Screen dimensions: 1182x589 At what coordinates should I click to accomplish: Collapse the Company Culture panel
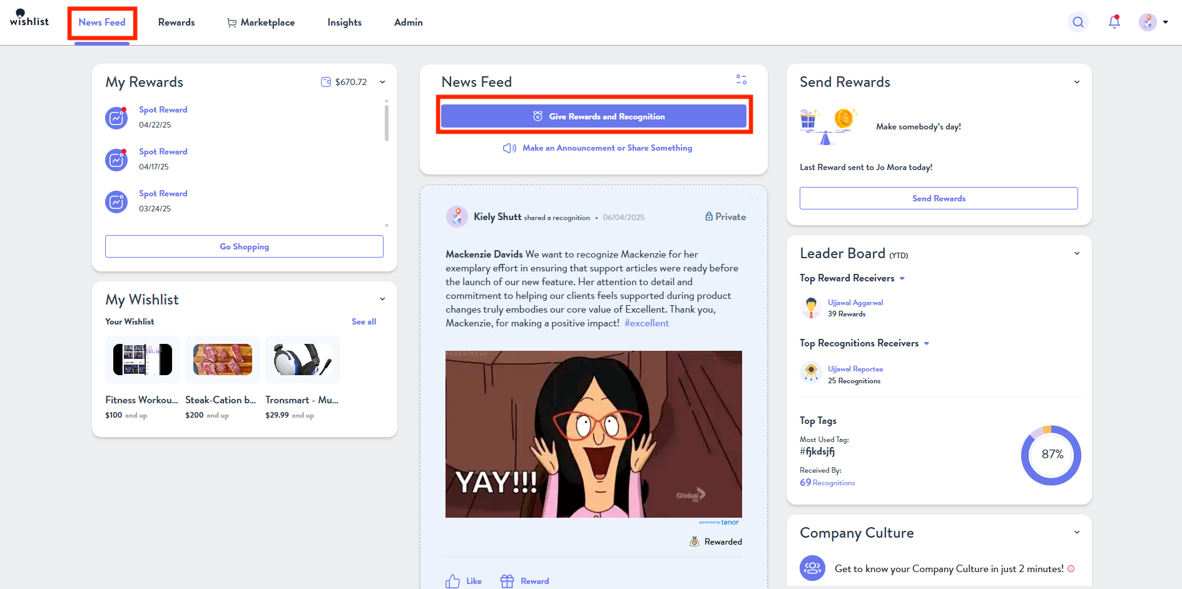[1077, 532]
